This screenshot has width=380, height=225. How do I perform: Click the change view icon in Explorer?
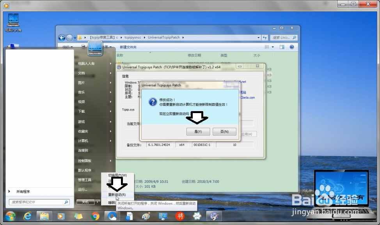click(x=267, y=47)
